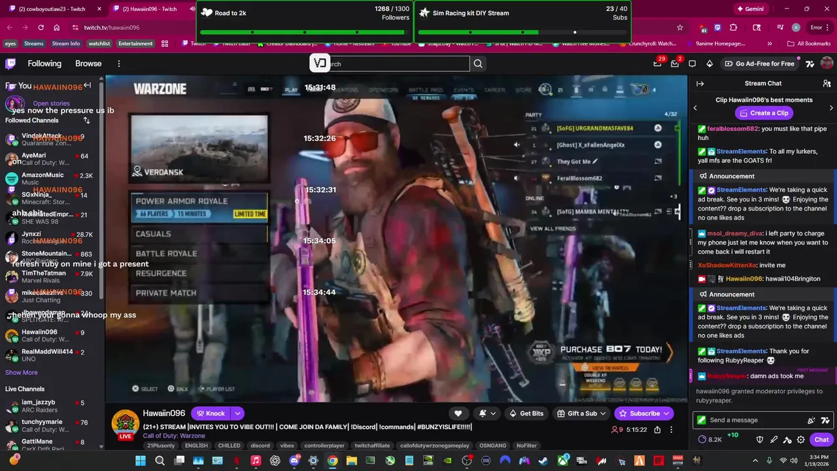
Task: Open Discord from the taskbar
Action: pyautogui.click(x=294, y=461)
